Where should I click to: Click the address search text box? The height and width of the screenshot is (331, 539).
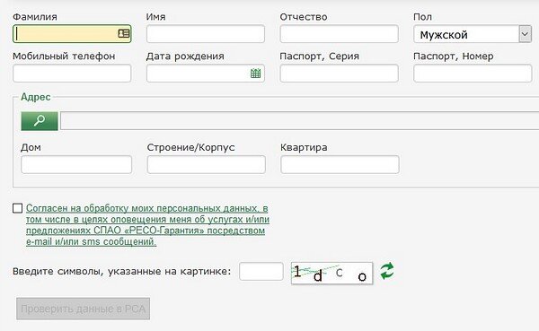[x=300, y=121]
